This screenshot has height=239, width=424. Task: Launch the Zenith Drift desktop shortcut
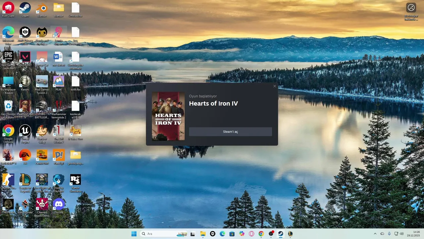pos(42,157)
